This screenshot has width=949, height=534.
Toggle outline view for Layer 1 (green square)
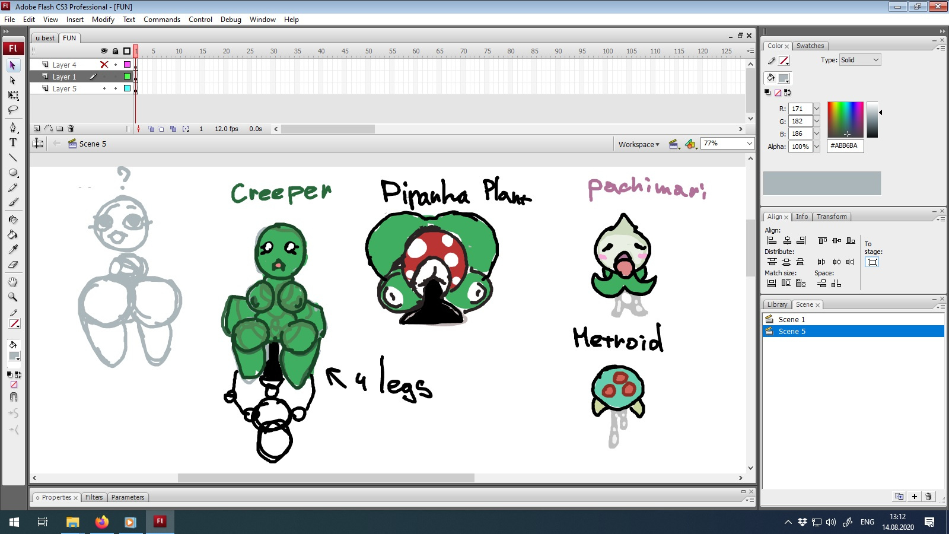click(x=127, y=77)
